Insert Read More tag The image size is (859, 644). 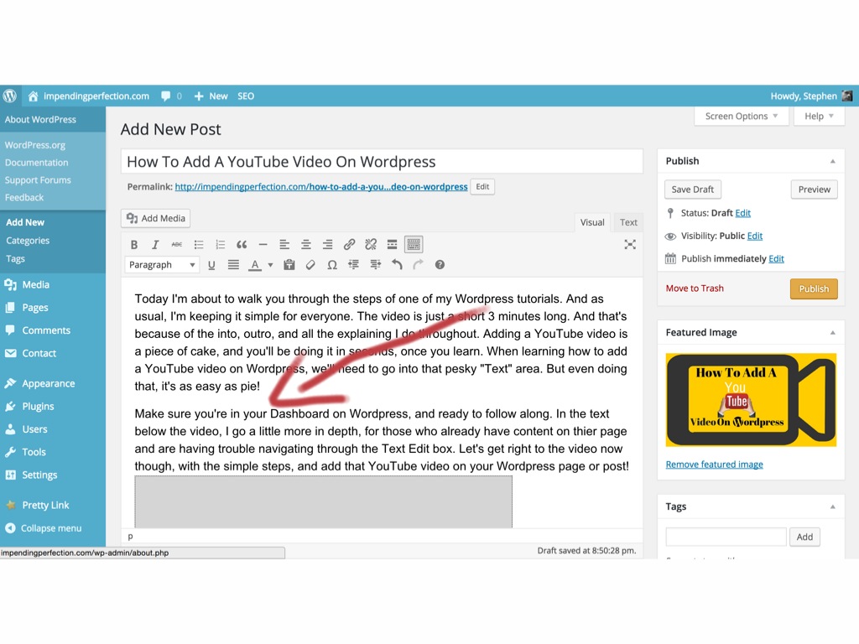(393, 245)
